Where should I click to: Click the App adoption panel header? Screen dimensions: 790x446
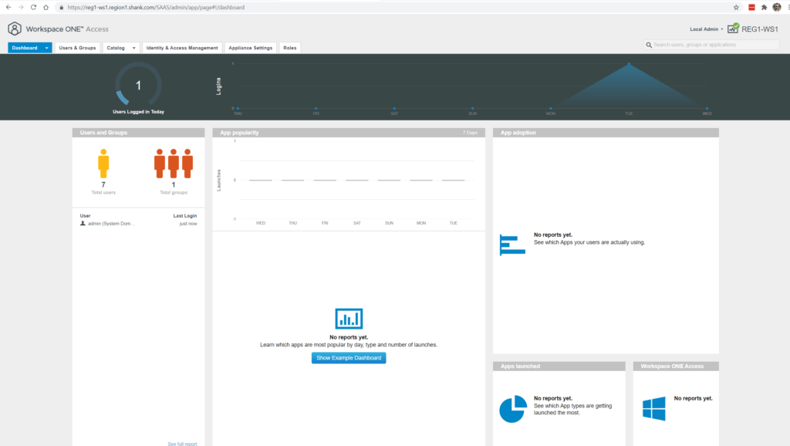tap(606, 133)
